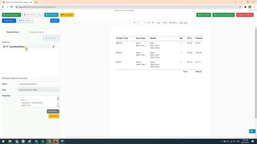Go to previous PDF page arrow
257x144 pixels.
[x=135, y=23]
